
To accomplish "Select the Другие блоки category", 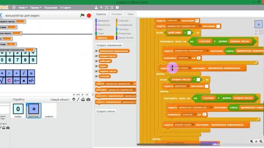I will pos(125,38).
